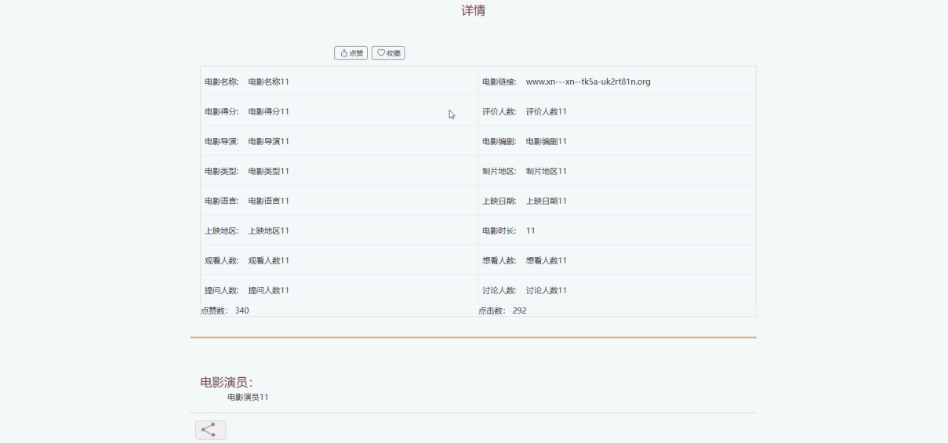Select value 电影类型11

[x=269, y=171]
